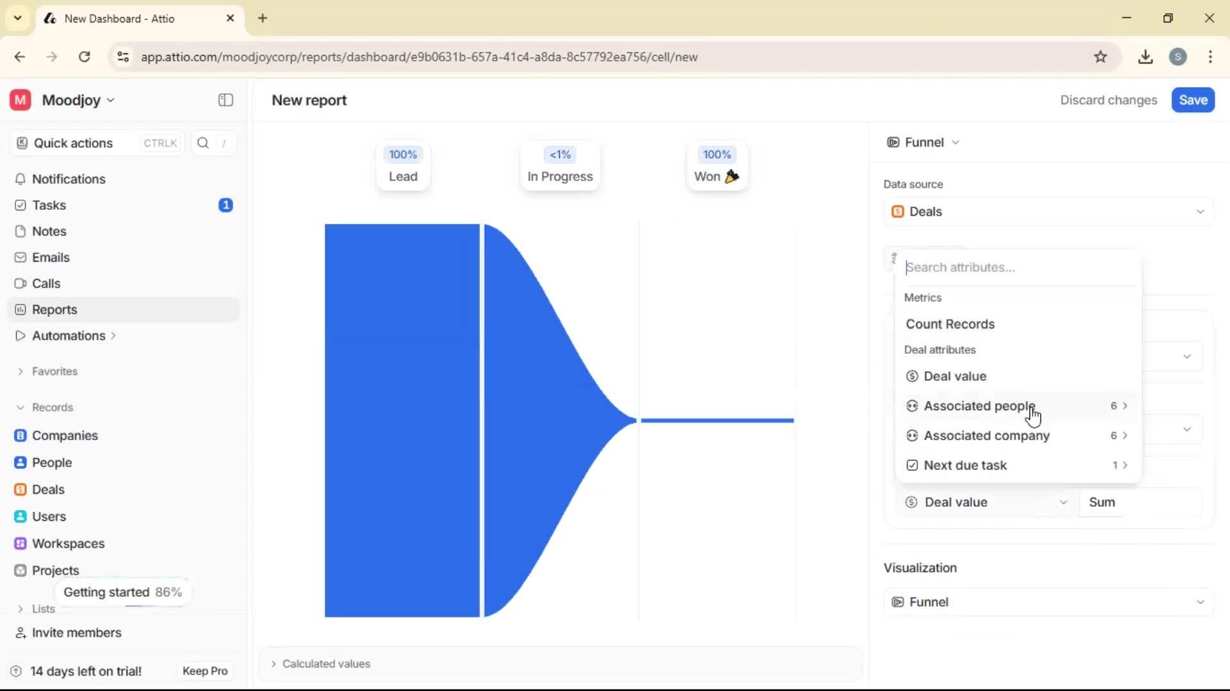Open Workspaces from the sidebar
This screenshot has height=691, width=1230.
coord(69,543)
